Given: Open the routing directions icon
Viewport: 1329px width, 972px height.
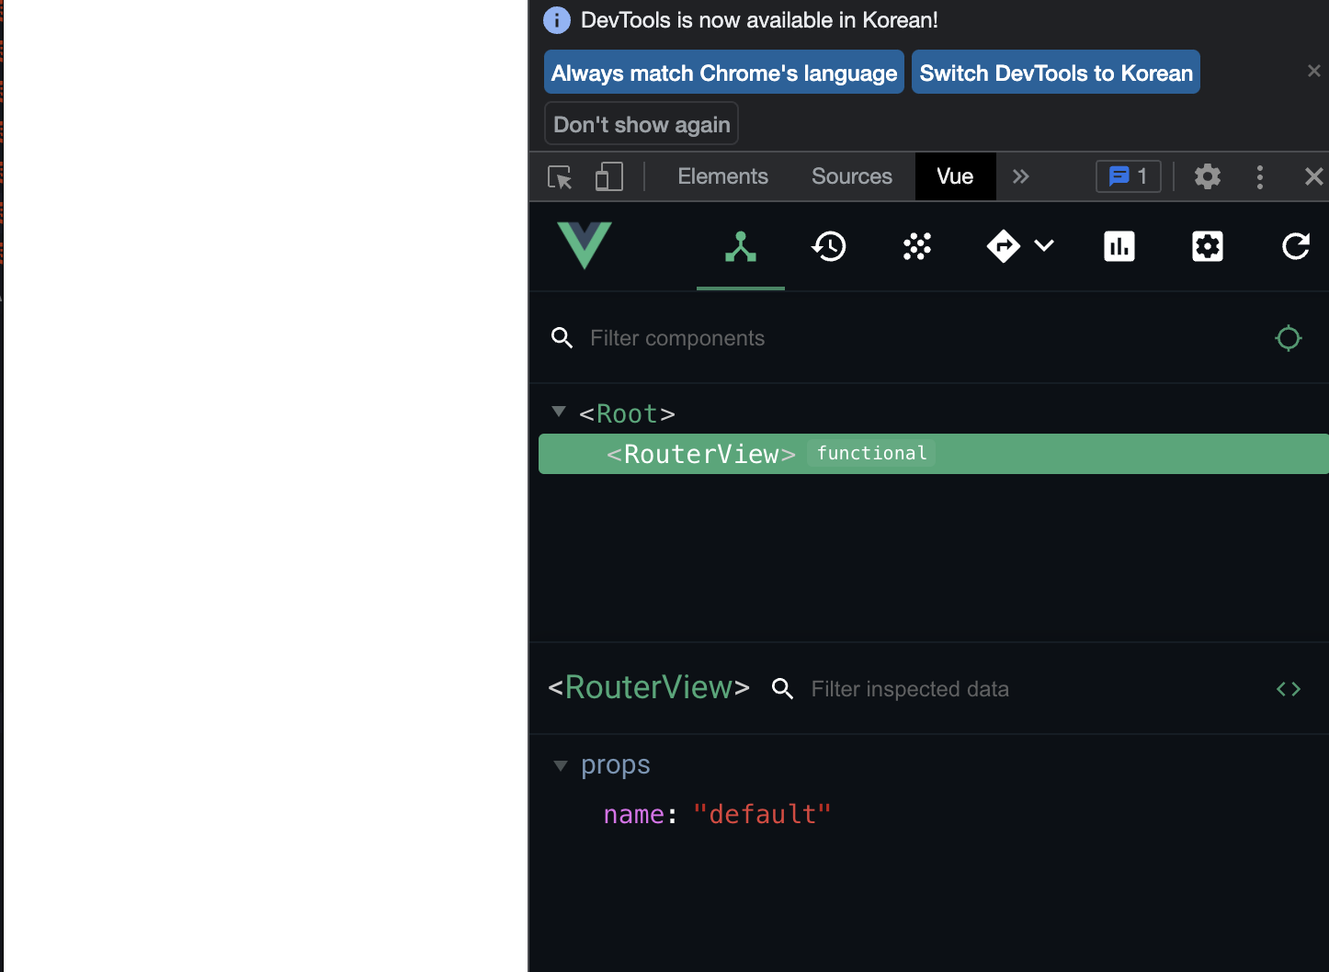Looking at the screenshot, I should [x=1004, y=246].
